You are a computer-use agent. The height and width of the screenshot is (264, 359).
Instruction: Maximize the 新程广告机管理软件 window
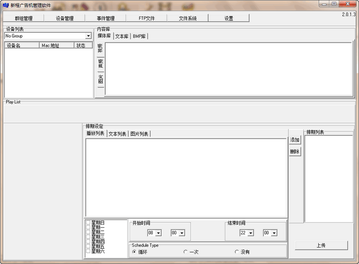tap(334, 4)
